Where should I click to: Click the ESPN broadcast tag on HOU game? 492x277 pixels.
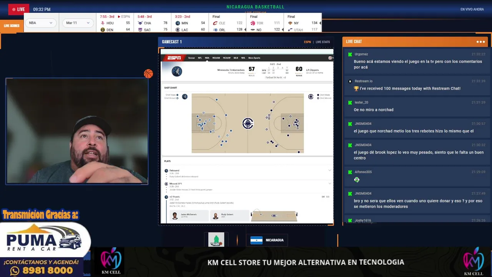click(x=124, y=17)
